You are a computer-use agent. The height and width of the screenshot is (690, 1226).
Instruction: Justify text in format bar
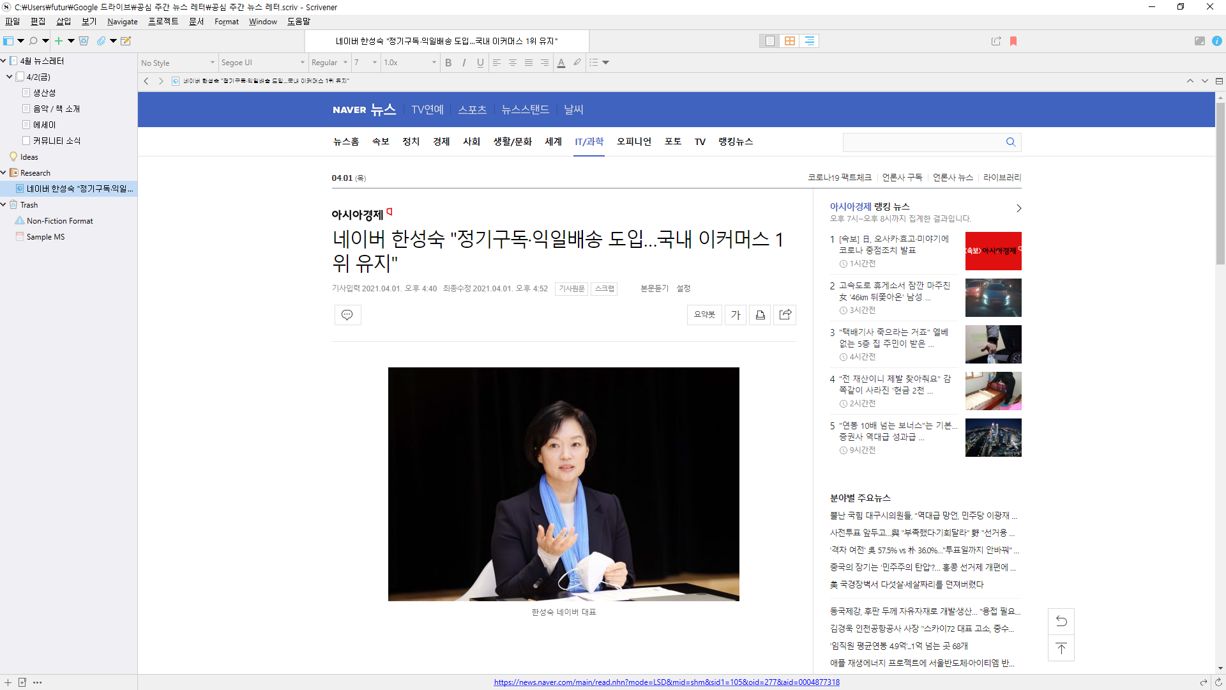pyautogui.click(x=529, y=63)
